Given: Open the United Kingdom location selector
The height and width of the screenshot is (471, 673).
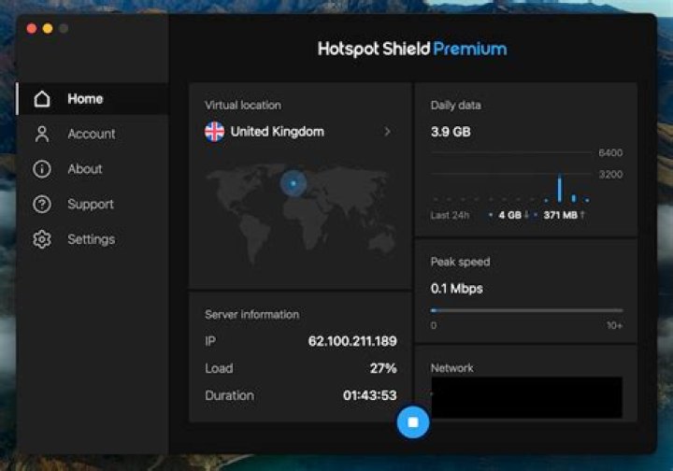Looking at the screenshot, I should point(277,132).
